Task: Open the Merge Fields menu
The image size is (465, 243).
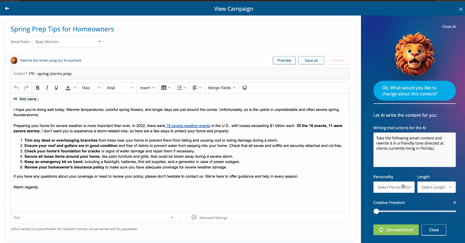Action: [222, 88]
